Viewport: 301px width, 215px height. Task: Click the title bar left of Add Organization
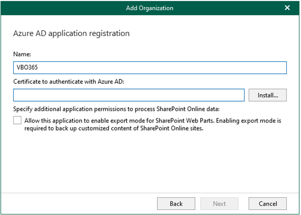tap(63, 8)
